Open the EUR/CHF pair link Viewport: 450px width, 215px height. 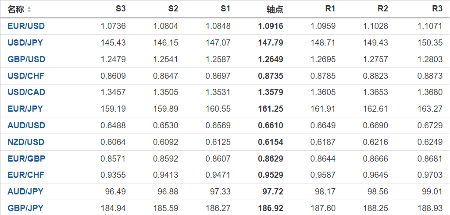(x=26, y=175)
